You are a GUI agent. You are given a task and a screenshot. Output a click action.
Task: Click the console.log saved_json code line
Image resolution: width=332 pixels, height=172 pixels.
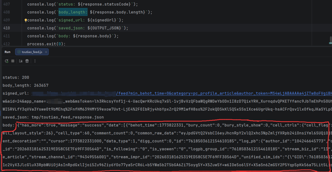[x=78, y=28]
